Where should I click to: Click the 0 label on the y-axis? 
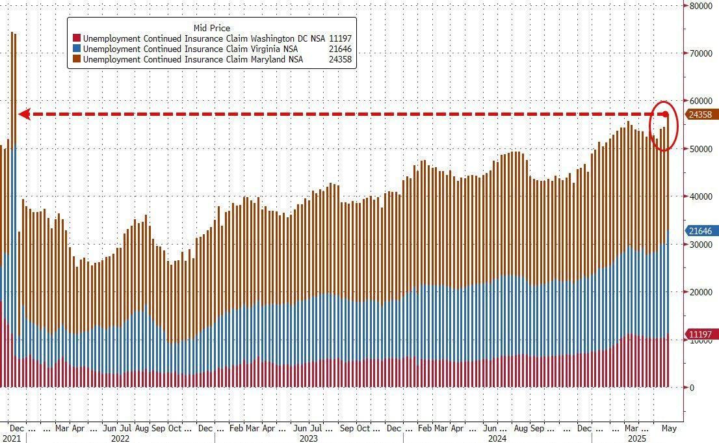coord(692,388)
